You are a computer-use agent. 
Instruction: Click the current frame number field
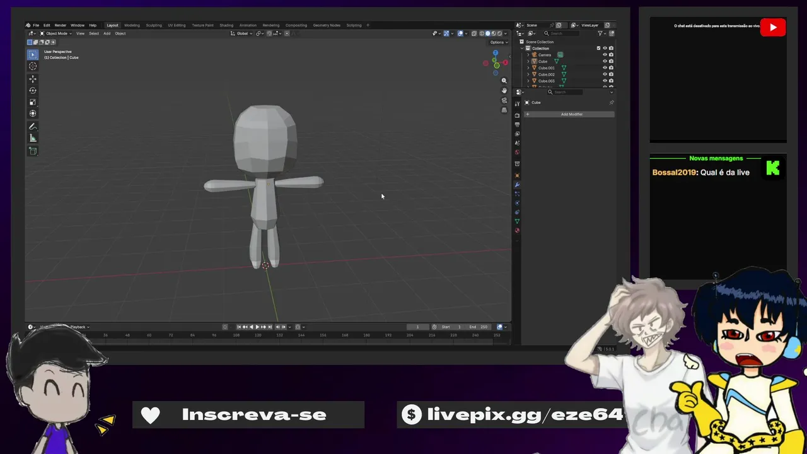[418, 327]
